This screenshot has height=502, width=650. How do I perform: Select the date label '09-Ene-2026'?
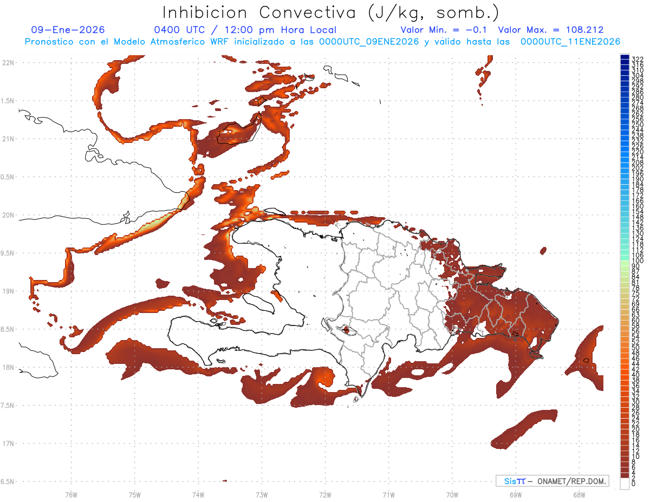click(68, 30)
